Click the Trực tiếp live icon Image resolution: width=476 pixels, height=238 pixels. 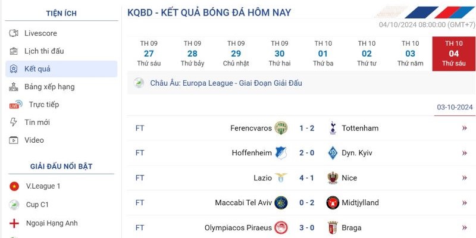click(x=16, y=105)
